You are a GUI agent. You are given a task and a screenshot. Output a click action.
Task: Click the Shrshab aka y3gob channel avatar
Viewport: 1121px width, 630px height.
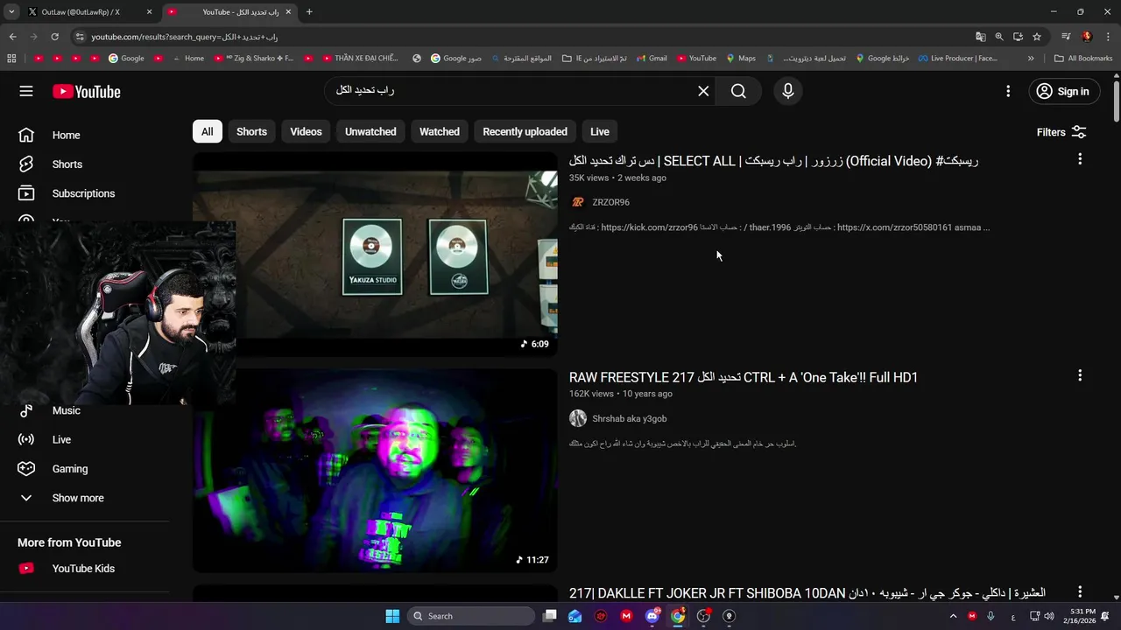point(578,418)
